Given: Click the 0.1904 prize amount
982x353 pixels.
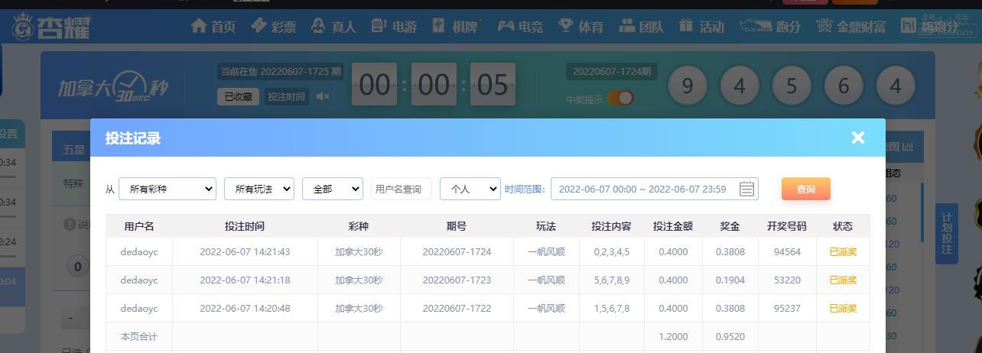Looking at the screenshot, I should pyautogui.click(x=730, y=280).
